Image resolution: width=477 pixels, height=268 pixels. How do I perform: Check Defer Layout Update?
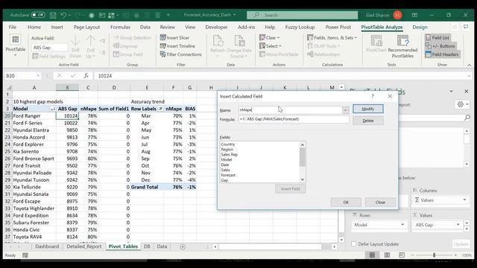click(353, 244)
